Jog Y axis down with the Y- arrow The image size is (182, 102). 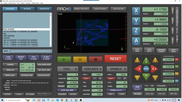[x=146, y=77]
